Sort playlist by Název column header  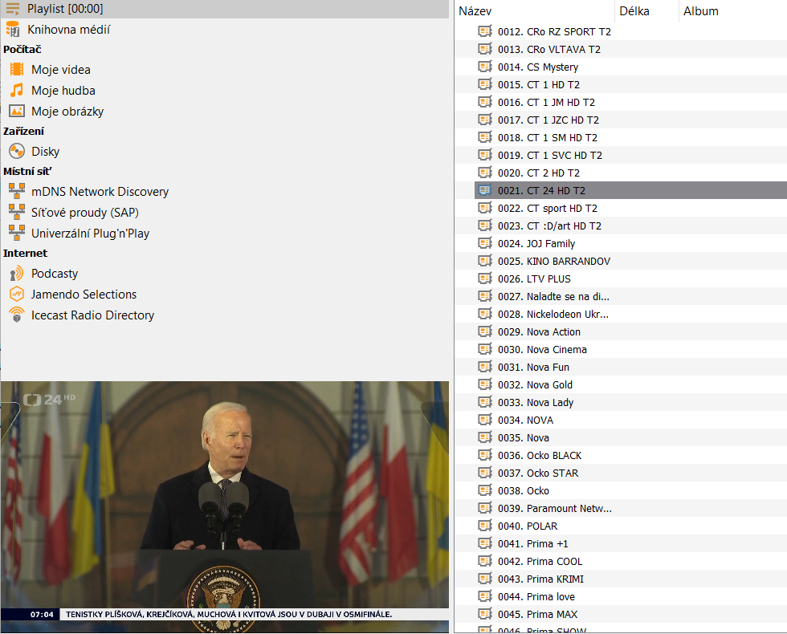coord(475,11)
